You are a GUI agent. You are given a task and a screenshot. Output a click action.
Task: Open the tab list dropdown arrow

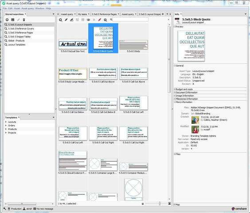pyautogui.click(x=167, y=14)
